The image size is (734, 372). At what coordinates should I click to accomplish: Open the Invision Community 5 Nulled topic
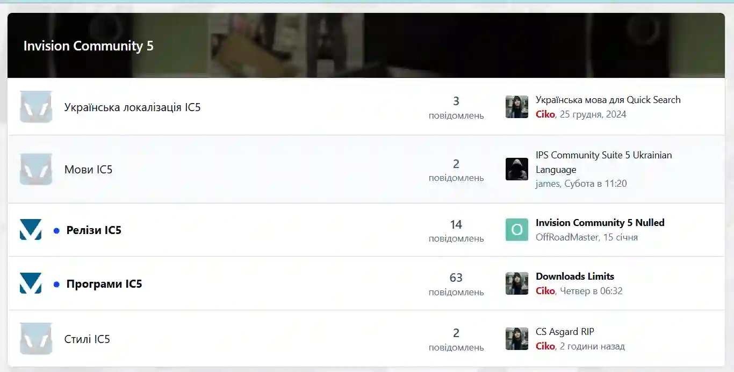point(600,223)
